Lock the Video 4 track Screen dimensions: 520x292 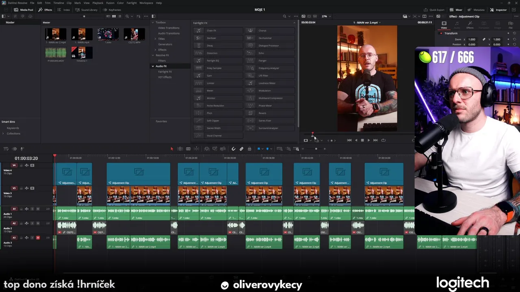pyautogui.click(x=21, y=165)
